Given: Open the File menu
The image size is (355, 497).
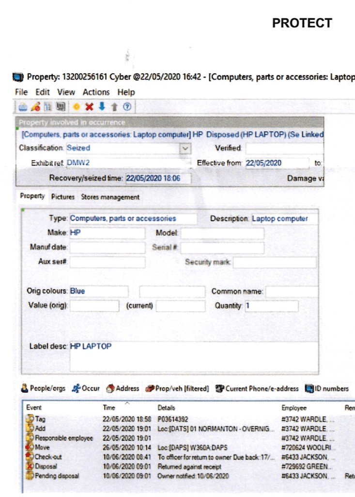Looking at the screenshot, I should 21,92.
